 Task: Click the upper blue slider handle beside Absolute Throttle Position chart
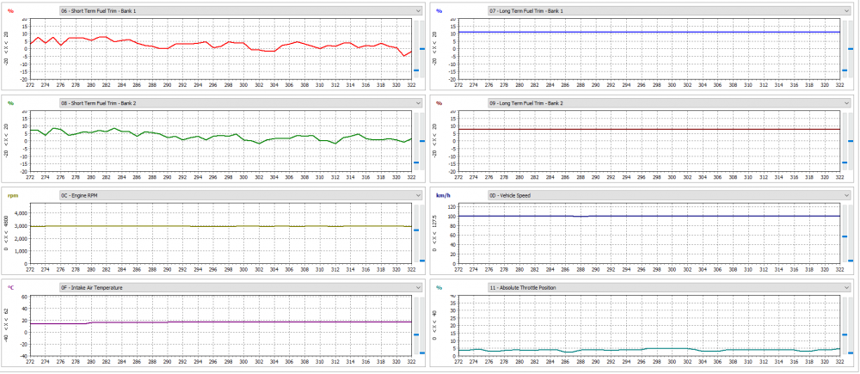(845, 334)
